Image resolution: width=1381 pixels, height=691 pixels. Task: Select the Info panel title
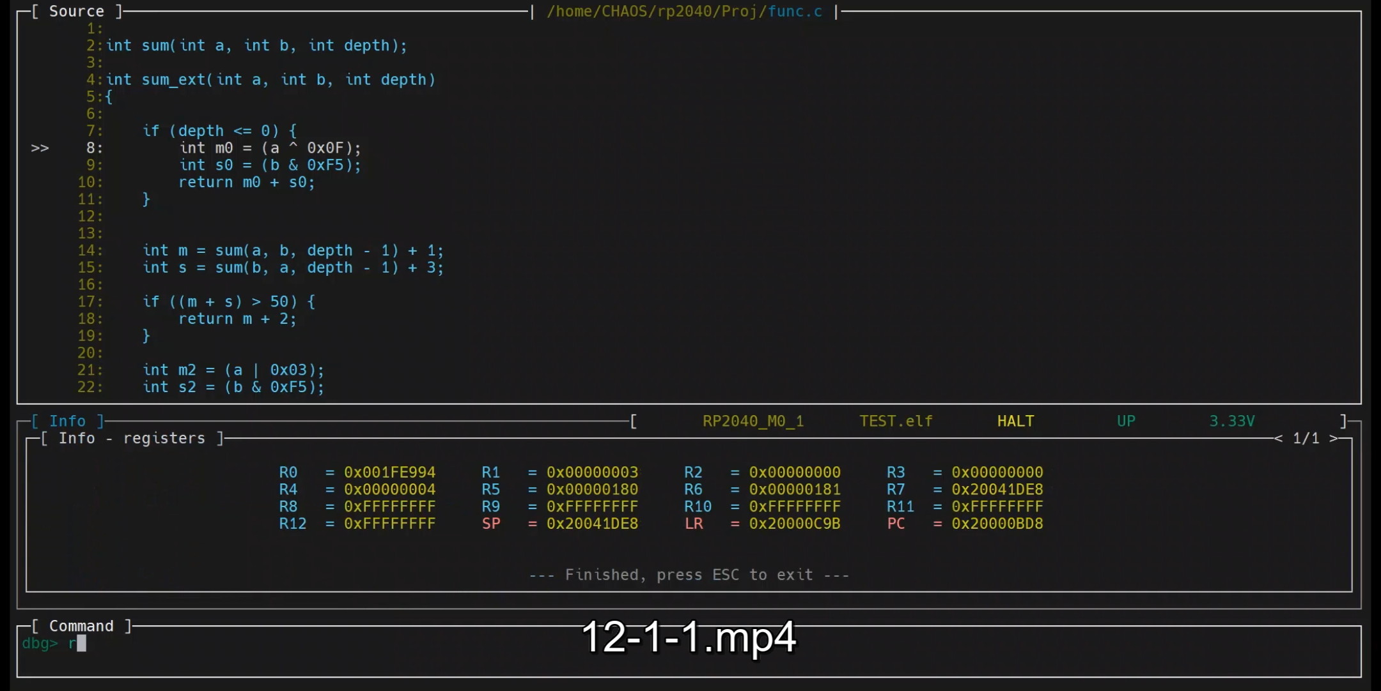coord(67,421)
